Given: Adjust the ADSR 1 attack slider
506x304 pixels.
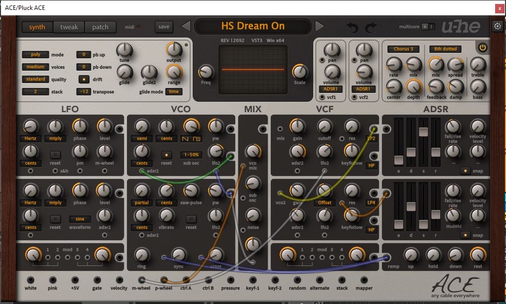Looking at the screenshot, I should pos(399,160).
